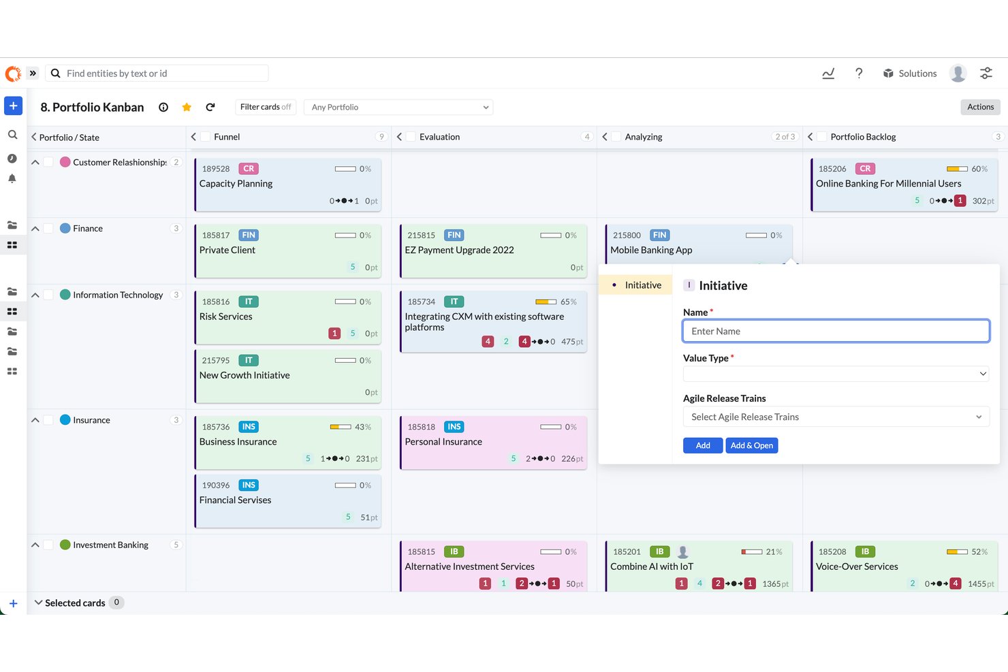
Task: Open the search magnifier in left sidebar
Action: (x=12, y=135)
